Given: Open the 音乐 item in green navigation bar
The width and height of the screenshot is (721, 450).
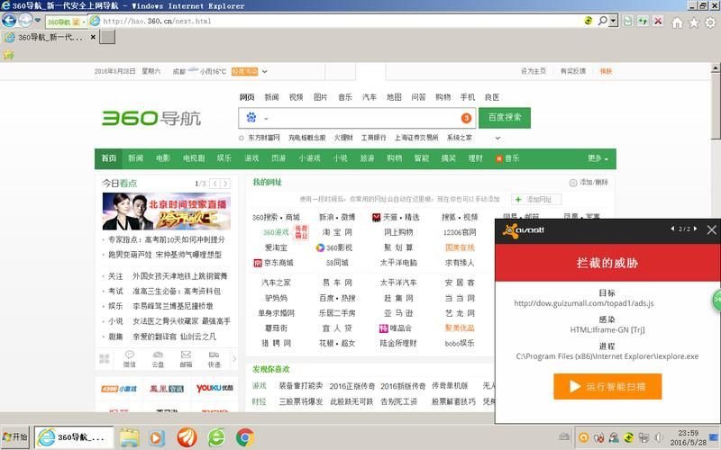Looking at the screenshot, I should (x=507, y=158).
